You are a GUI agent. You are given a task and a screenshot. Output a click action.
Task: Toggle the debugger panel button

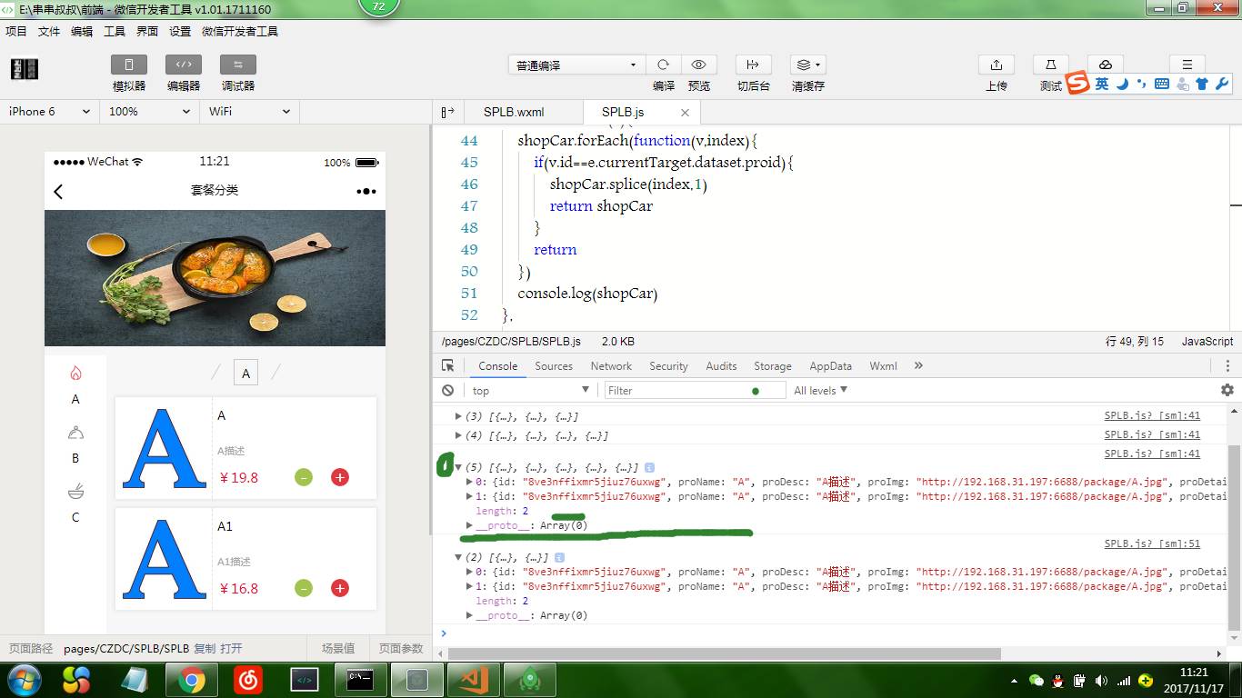click(237, 65)
